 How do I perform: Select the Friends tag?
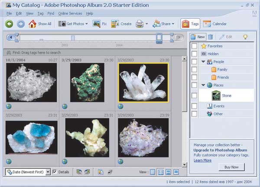point(220,77)
